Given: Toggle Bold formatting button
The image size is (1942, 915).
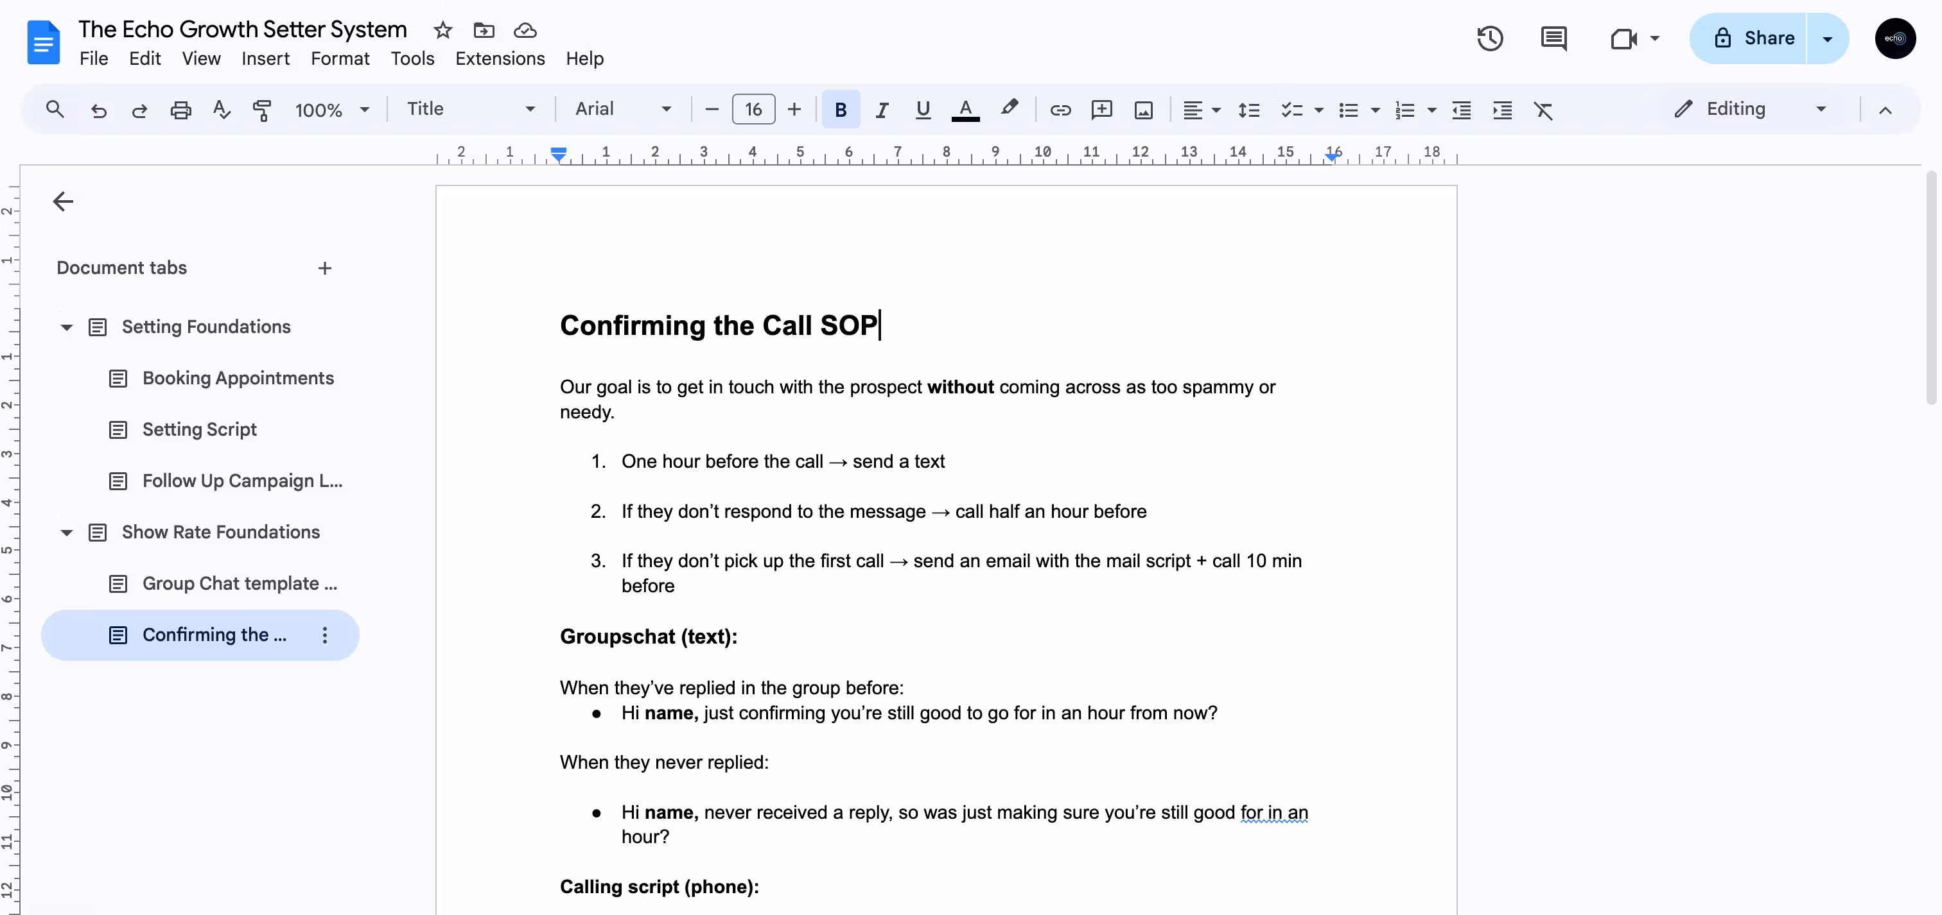Looking at the screenshot, I should [840, 110].
